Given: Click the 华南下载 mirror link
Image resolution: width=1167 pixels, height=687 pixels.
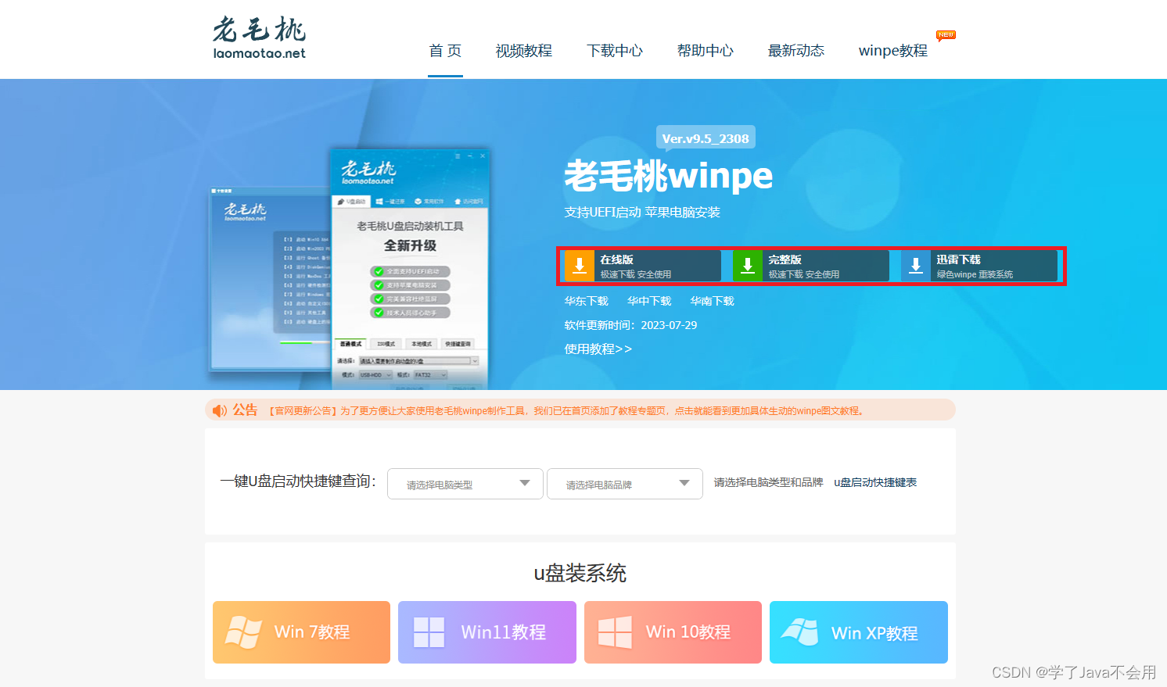Looking at the screenshot, I should pos(713,301).
